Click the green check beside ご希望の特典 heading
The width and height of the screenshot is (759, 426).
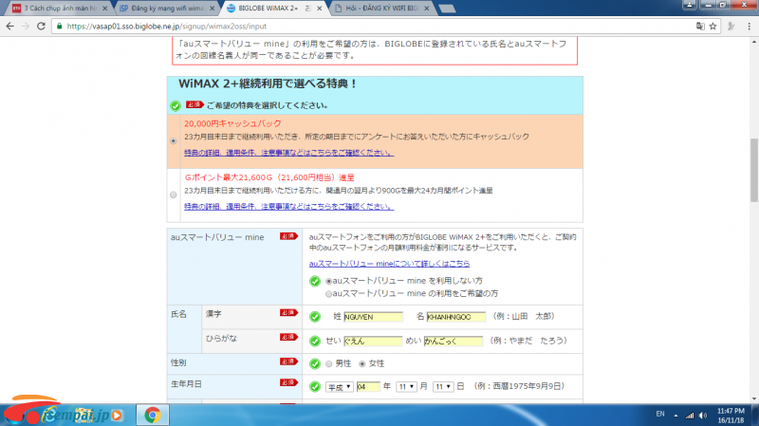click(x=176, y=105)
